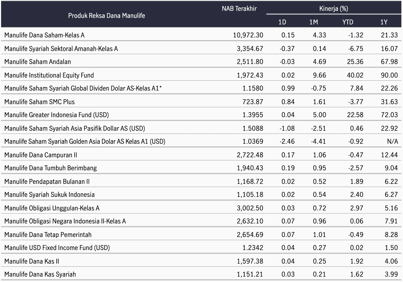Click 'Manulife Pendapatan Bulanan II' fund name
The image size is (403, 282).
[x=47, y=181]
